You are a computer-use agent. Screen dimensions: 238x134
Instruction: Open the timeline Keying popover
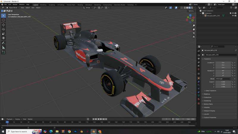18,119
